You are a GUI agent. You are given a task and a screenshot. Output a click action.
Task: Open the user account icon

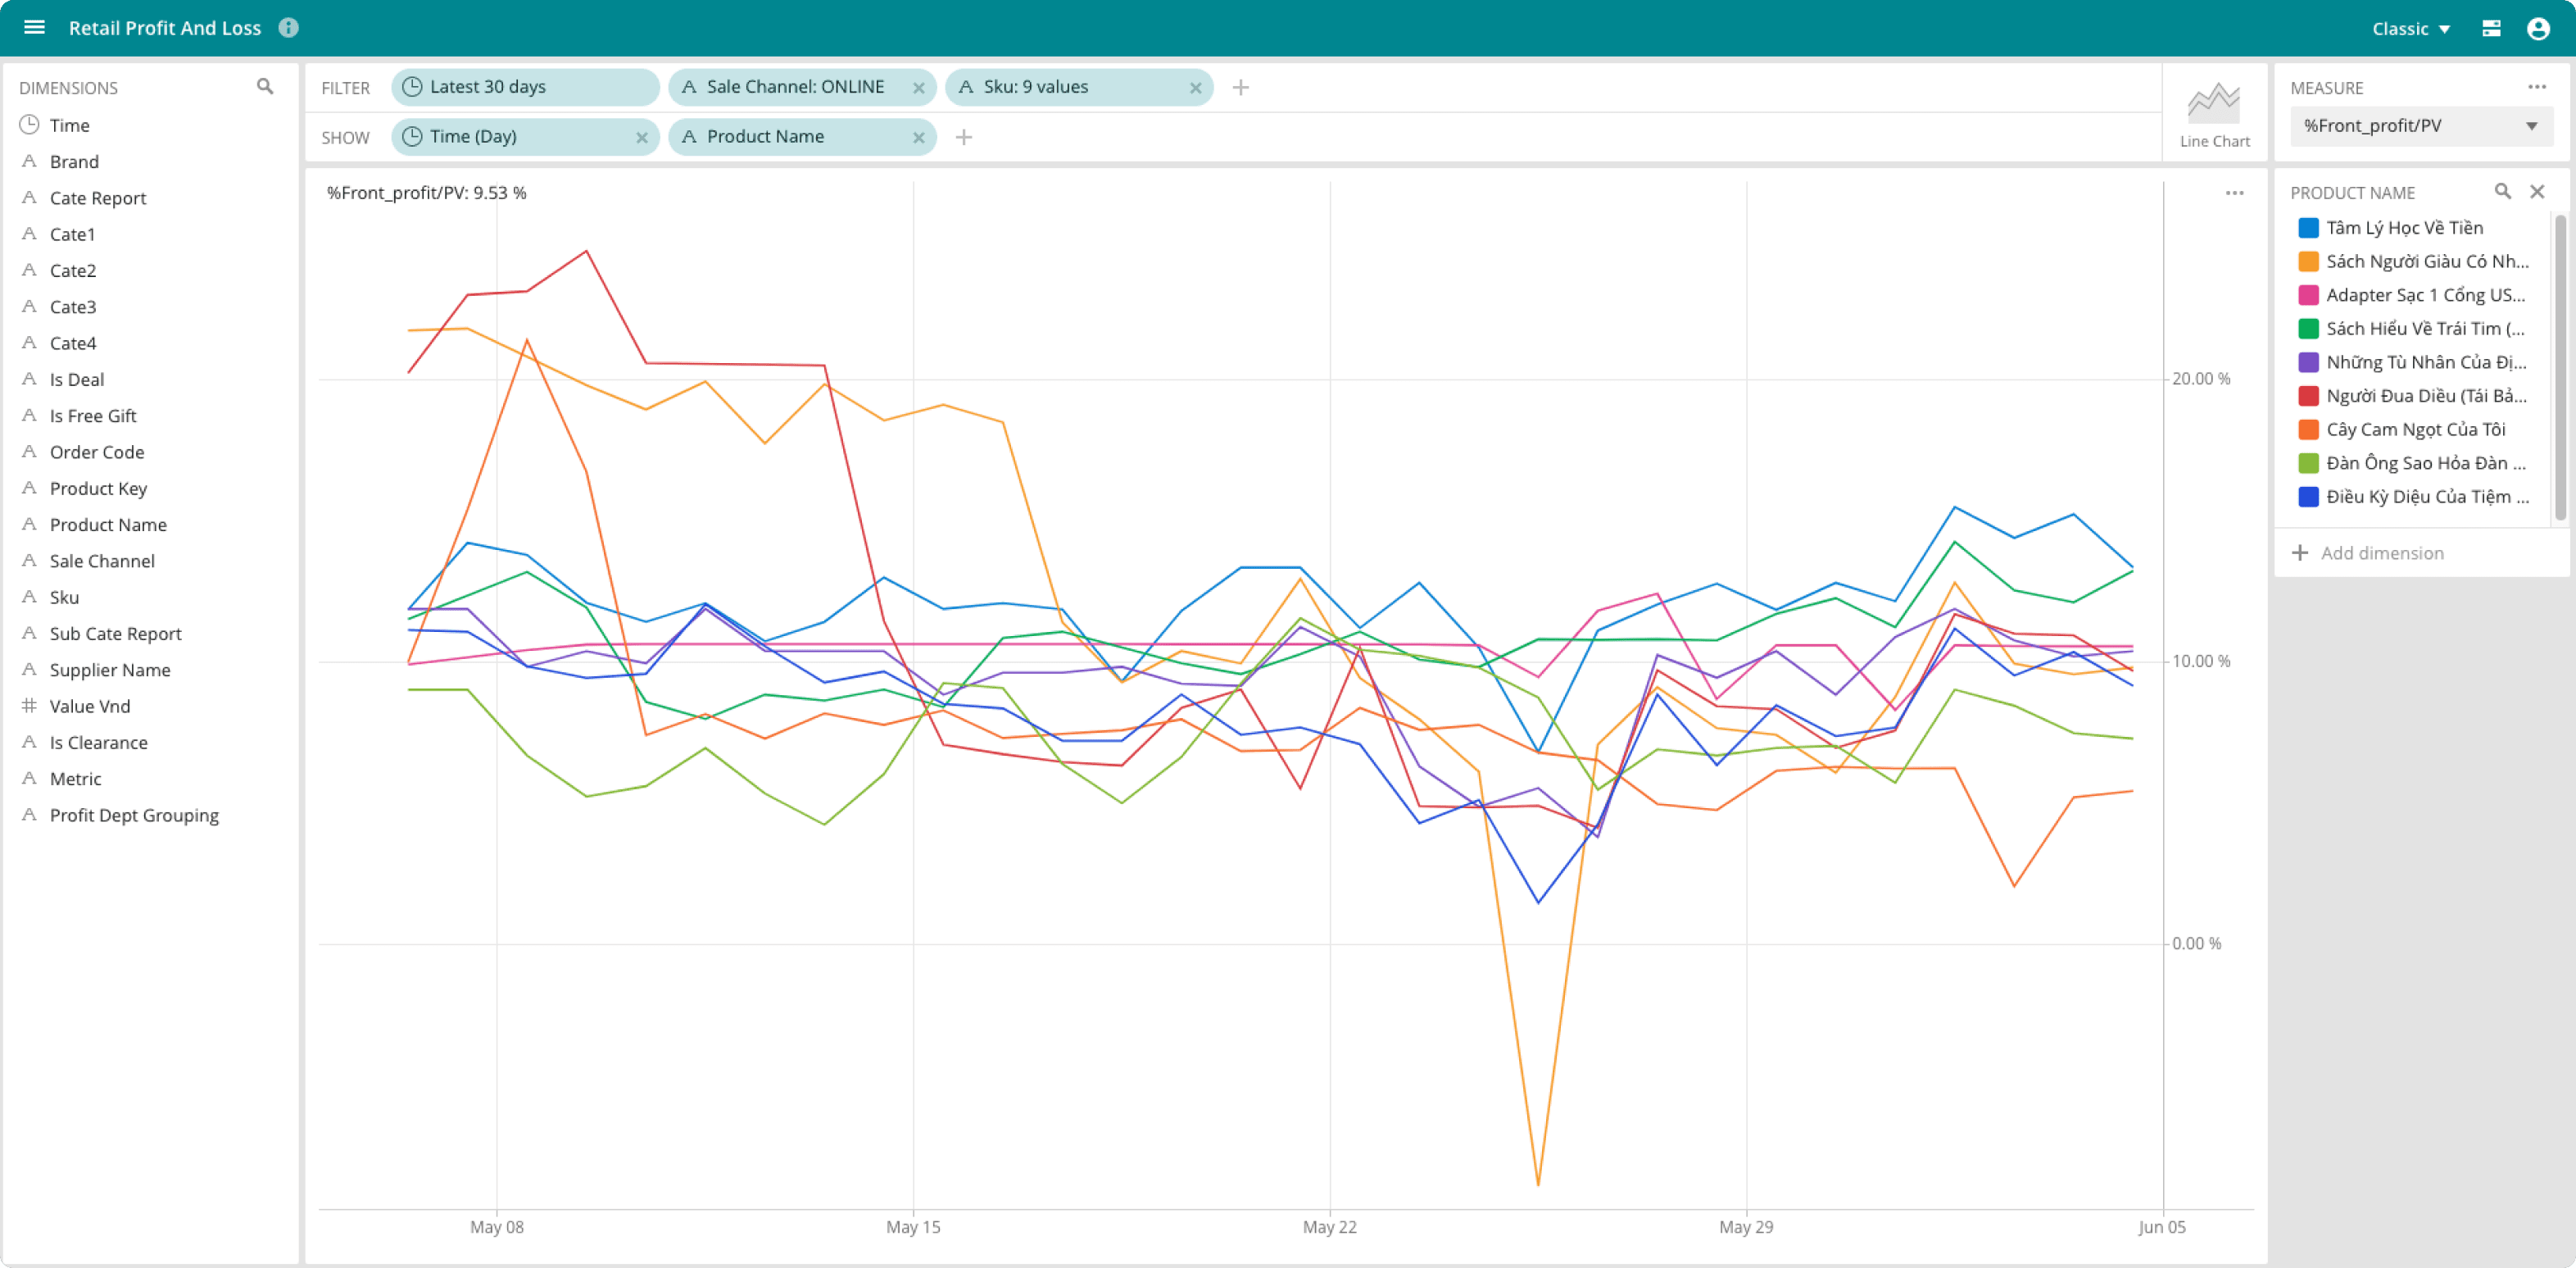(2538, 28)
